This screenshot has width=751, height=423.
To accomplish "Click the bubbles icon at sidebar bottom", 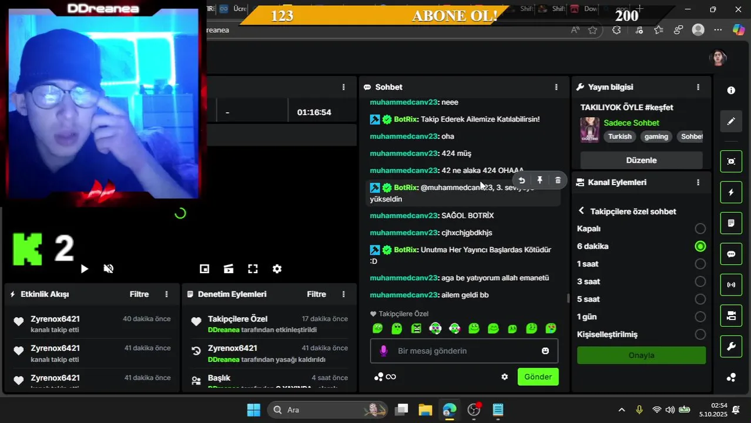I will click(731, 377).
